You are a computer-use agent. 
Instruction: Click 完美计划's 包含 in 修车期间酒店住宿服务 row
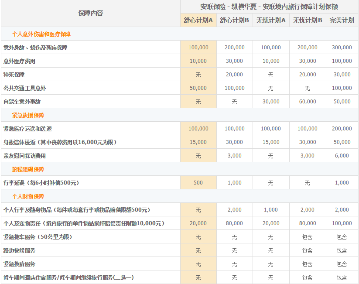pos(342,277)
